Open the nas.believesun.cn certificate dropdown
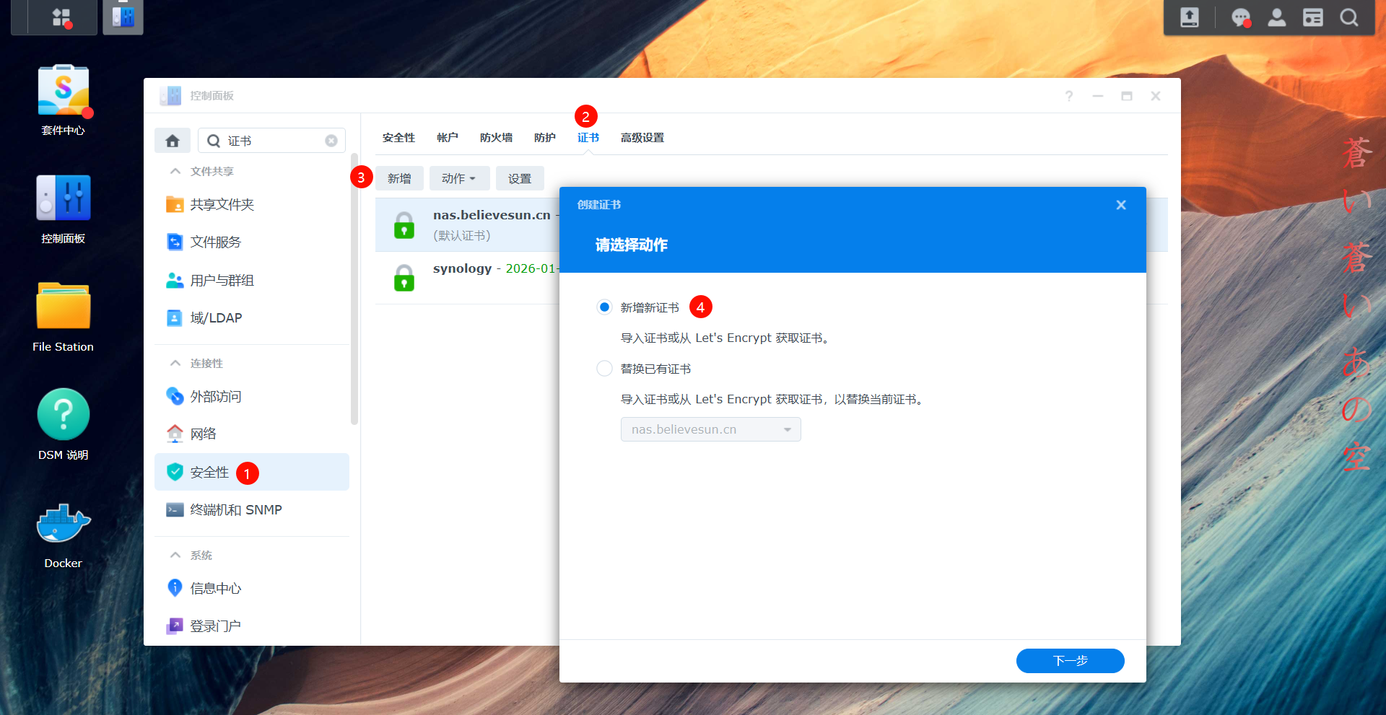Screen dimensions: 1386x715 [x=710, y=429]
